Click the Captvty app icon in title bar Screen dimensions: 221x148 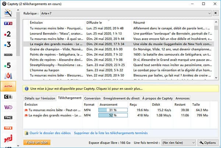point(4,4)
